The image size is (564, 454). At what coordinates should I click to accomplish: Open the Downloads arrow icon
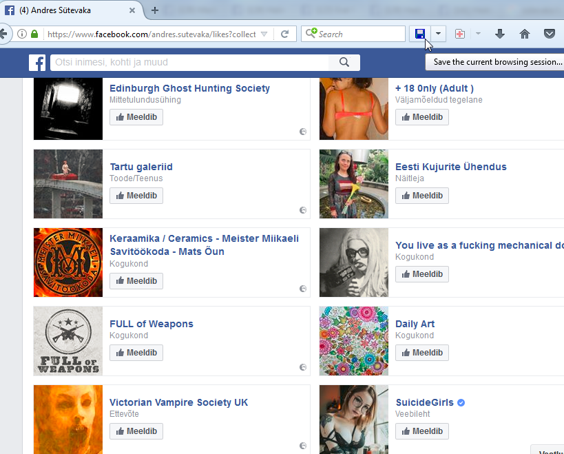(500, 34)
